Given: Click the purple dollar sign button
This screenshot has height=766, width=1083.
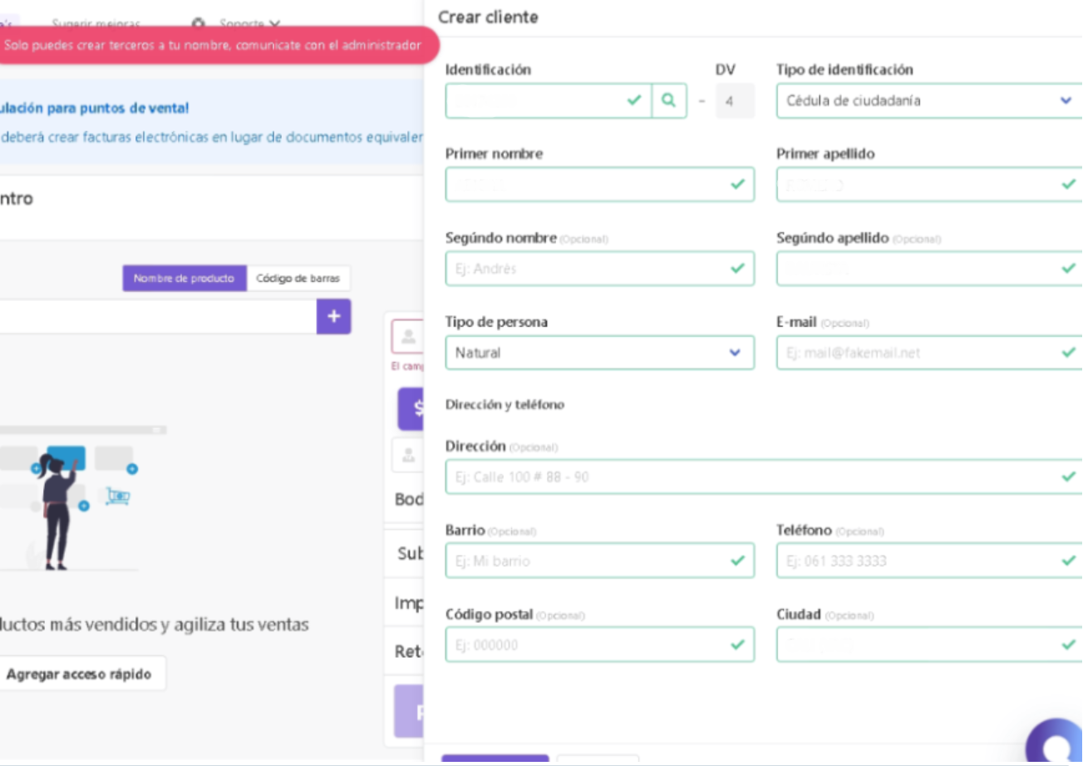Looking at the screenshot, I should (412, 408).
